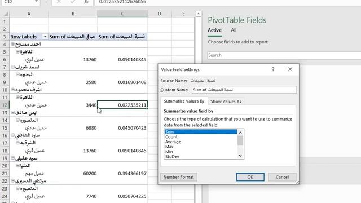The width and height of the screenshot is (361, 203).
Task: Click the عميل مهم row label
Action: [x=34, y=173]
